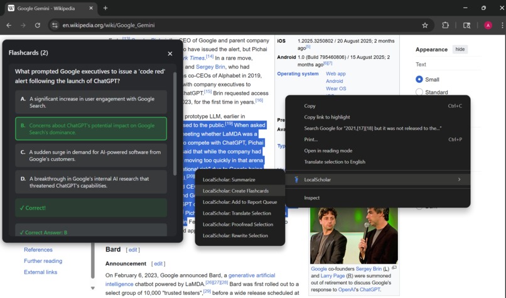Viewport: 506px width, 298px height.
Task: Choose LocalScholar: Add to Report Queue
Action: click(240, 202)
